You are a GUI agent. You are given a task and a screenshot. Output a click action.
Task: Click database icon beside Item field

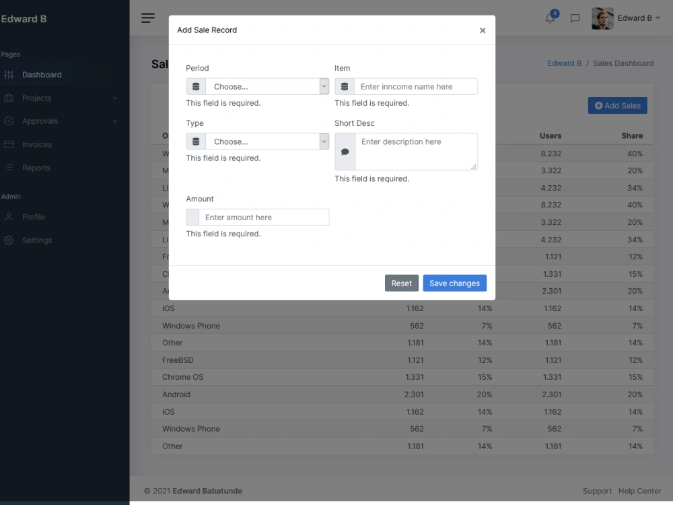tap(344, 86)
